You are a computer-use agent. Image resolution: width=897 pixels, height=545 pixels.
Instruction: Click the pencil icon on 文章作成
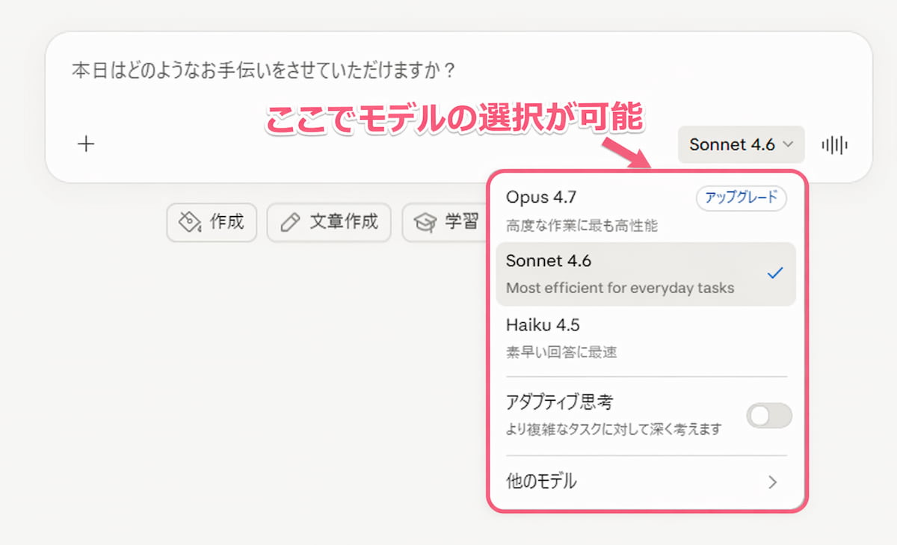[290, 222]
